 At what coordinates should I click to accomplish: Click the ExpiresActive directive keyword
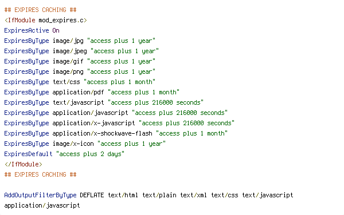26,31
